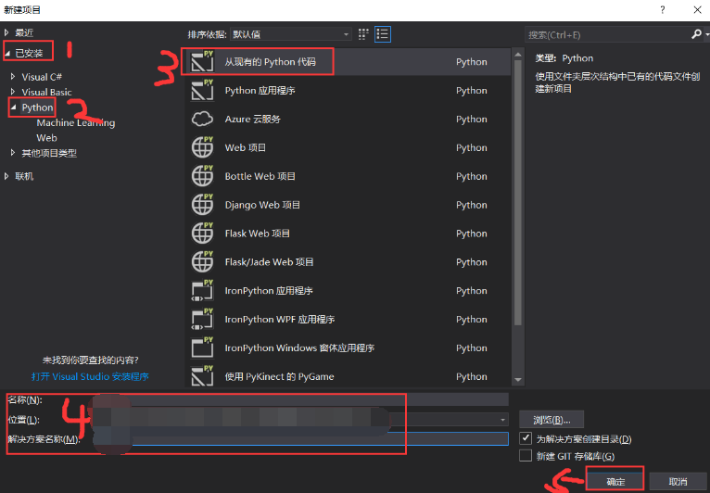The image size is (710, 493).
Task: Expand the Visual C# node
Action: point(13,77)
